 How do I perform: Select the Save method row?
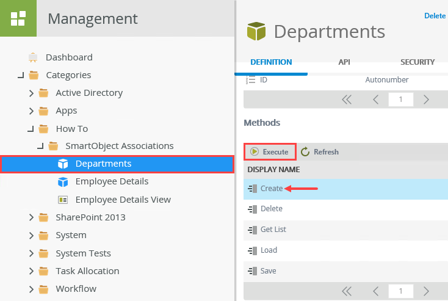click(345, 271)
